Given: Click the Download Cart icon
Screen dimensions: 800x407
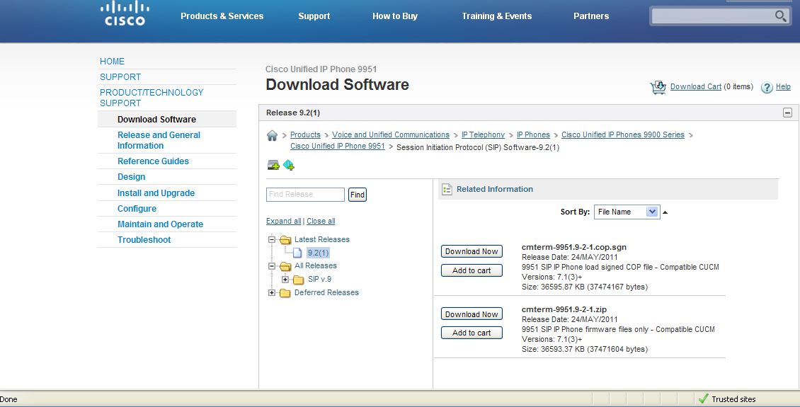Looking at the screenshot, I should 658,87.
